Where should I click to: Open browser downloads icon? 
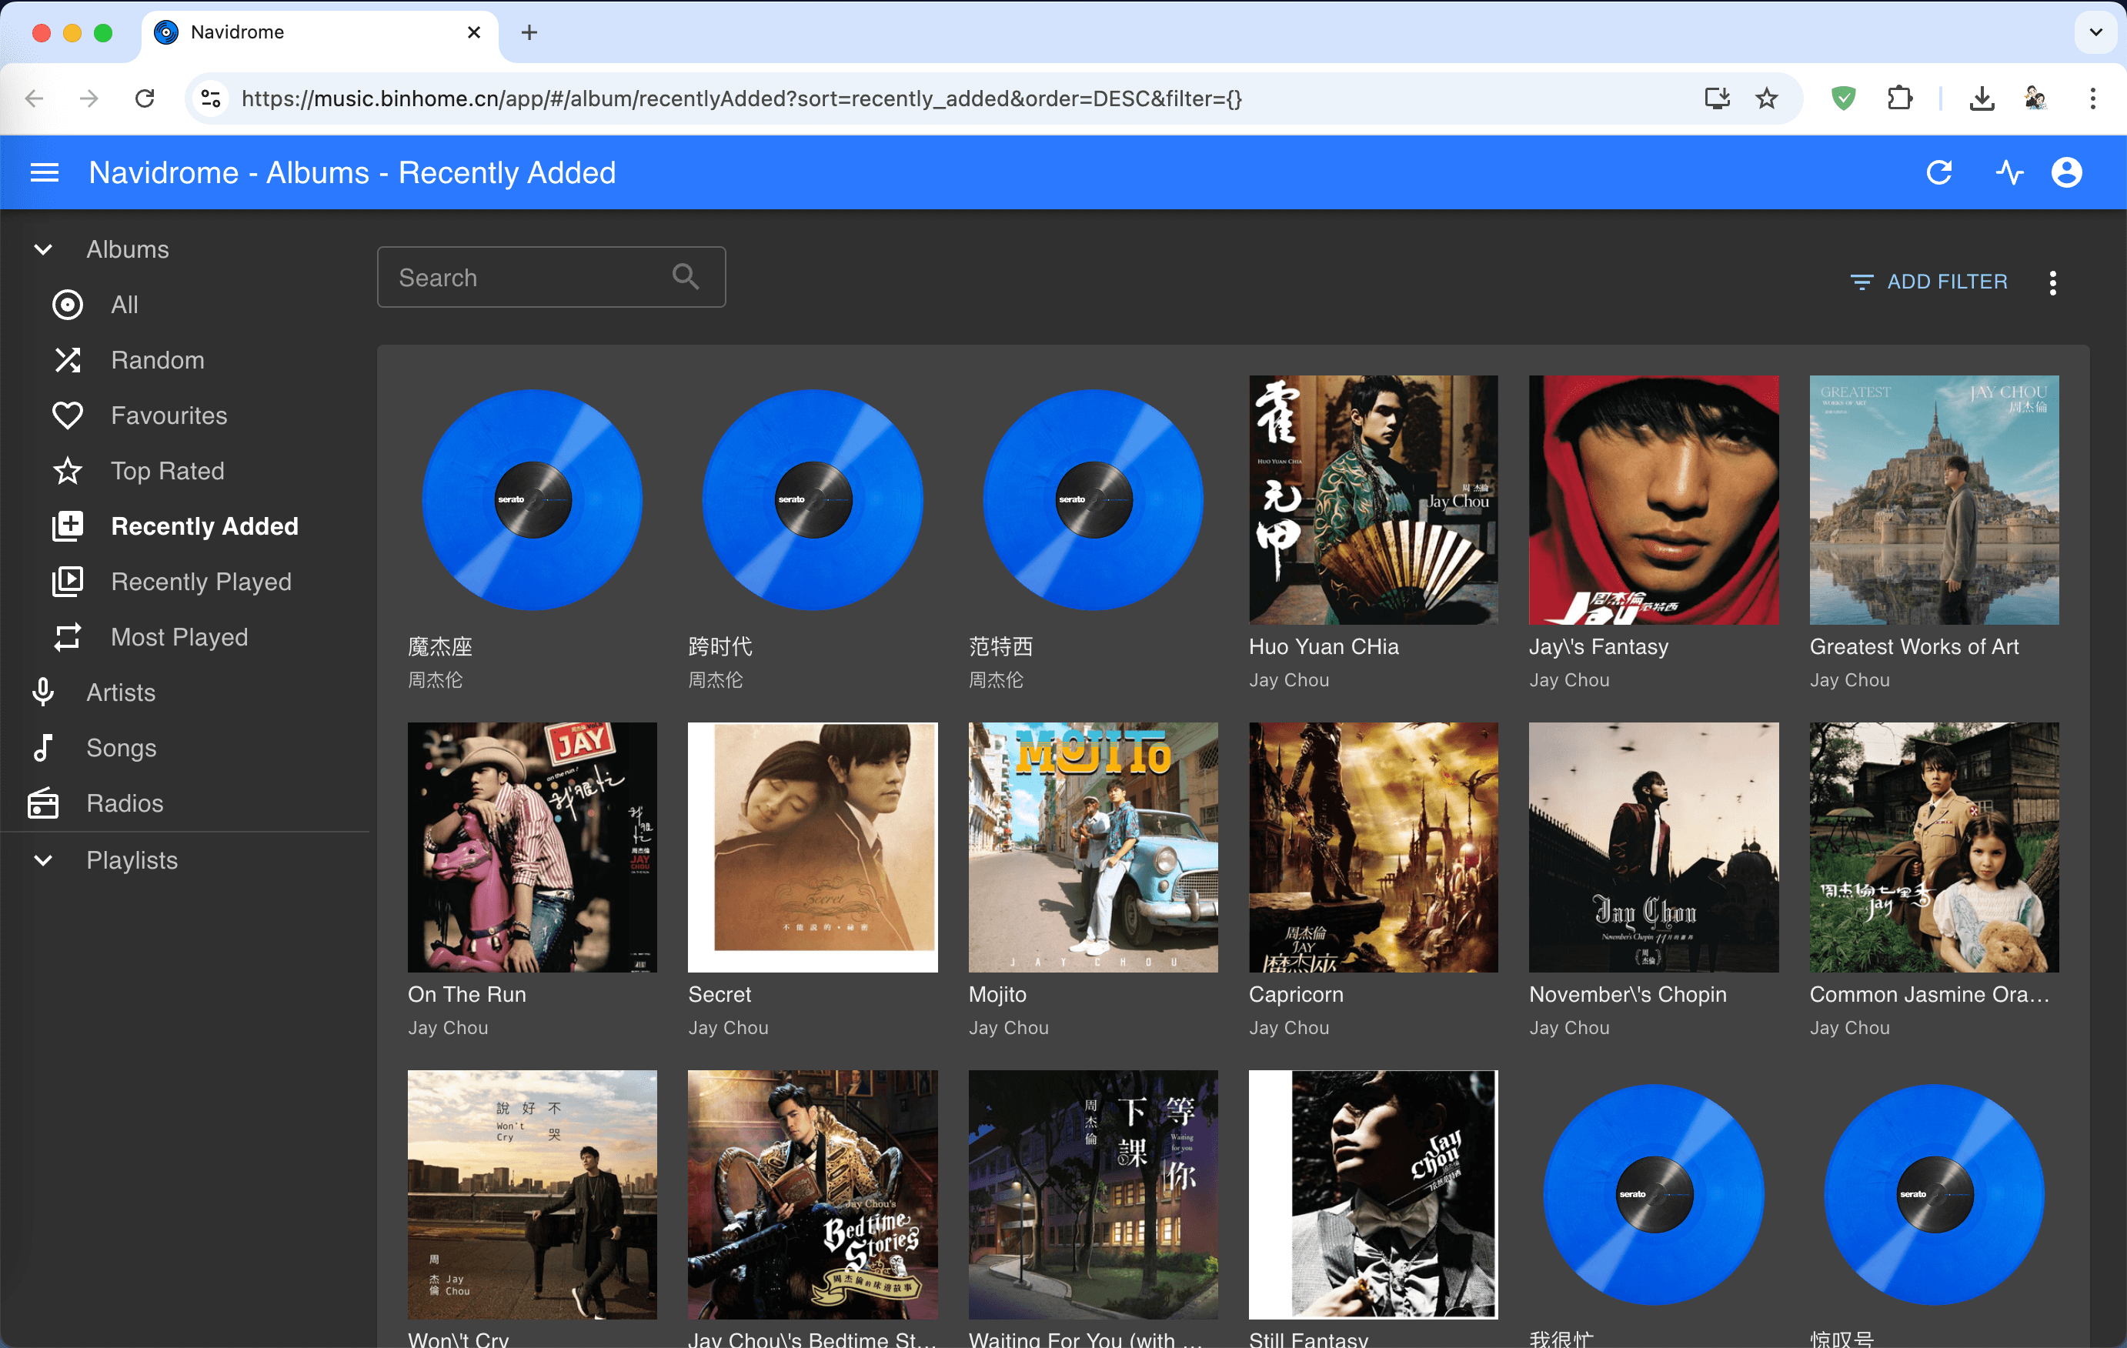[1982, 98]
